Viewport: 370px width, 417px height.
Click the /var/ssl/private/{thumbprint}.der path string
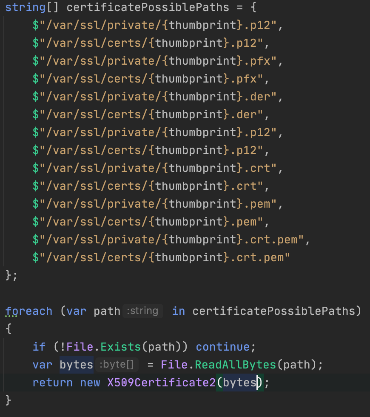155,97
